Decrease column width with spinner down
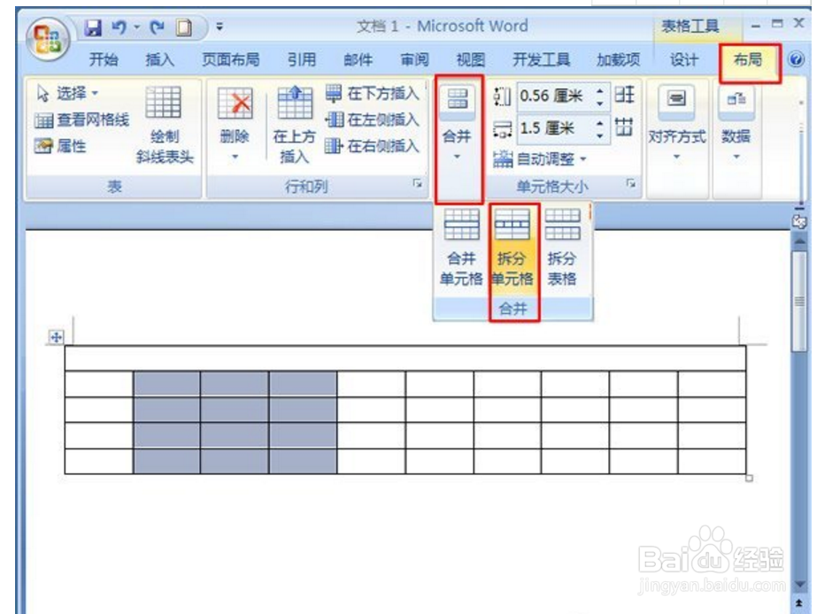Viewport: 832px width, 614px height. (x=600, y=135)
